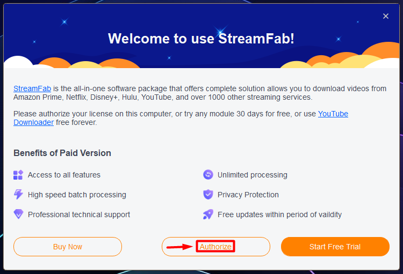Close the StreamFab welcome dialog
Image resolution: width=403 pixels, height=274 pixels.
click(x=385, y=16)
